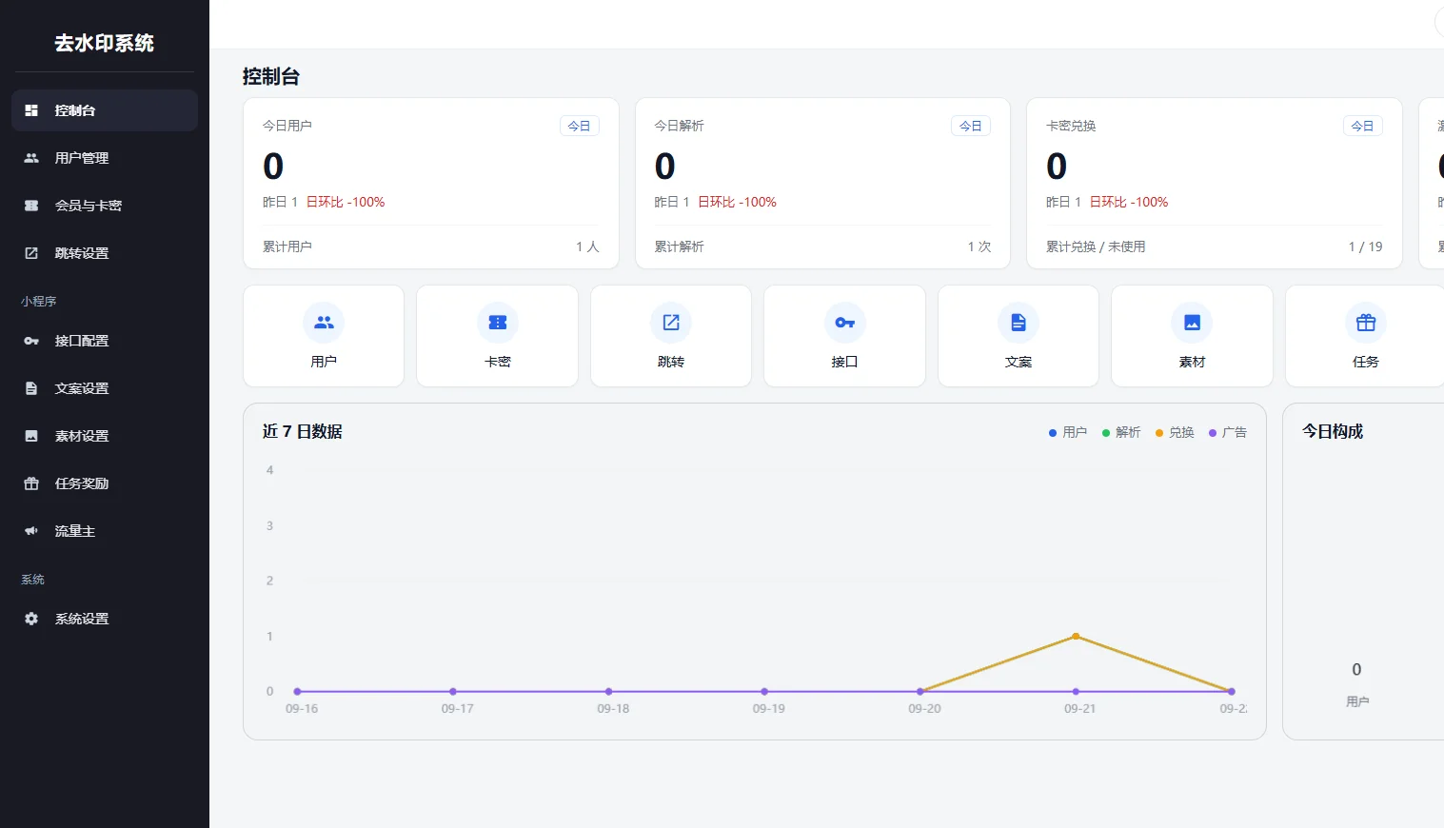Click the 今日 tag on 今日用户 card
This screenshot has width=1444, height=828.
[579, 126]
